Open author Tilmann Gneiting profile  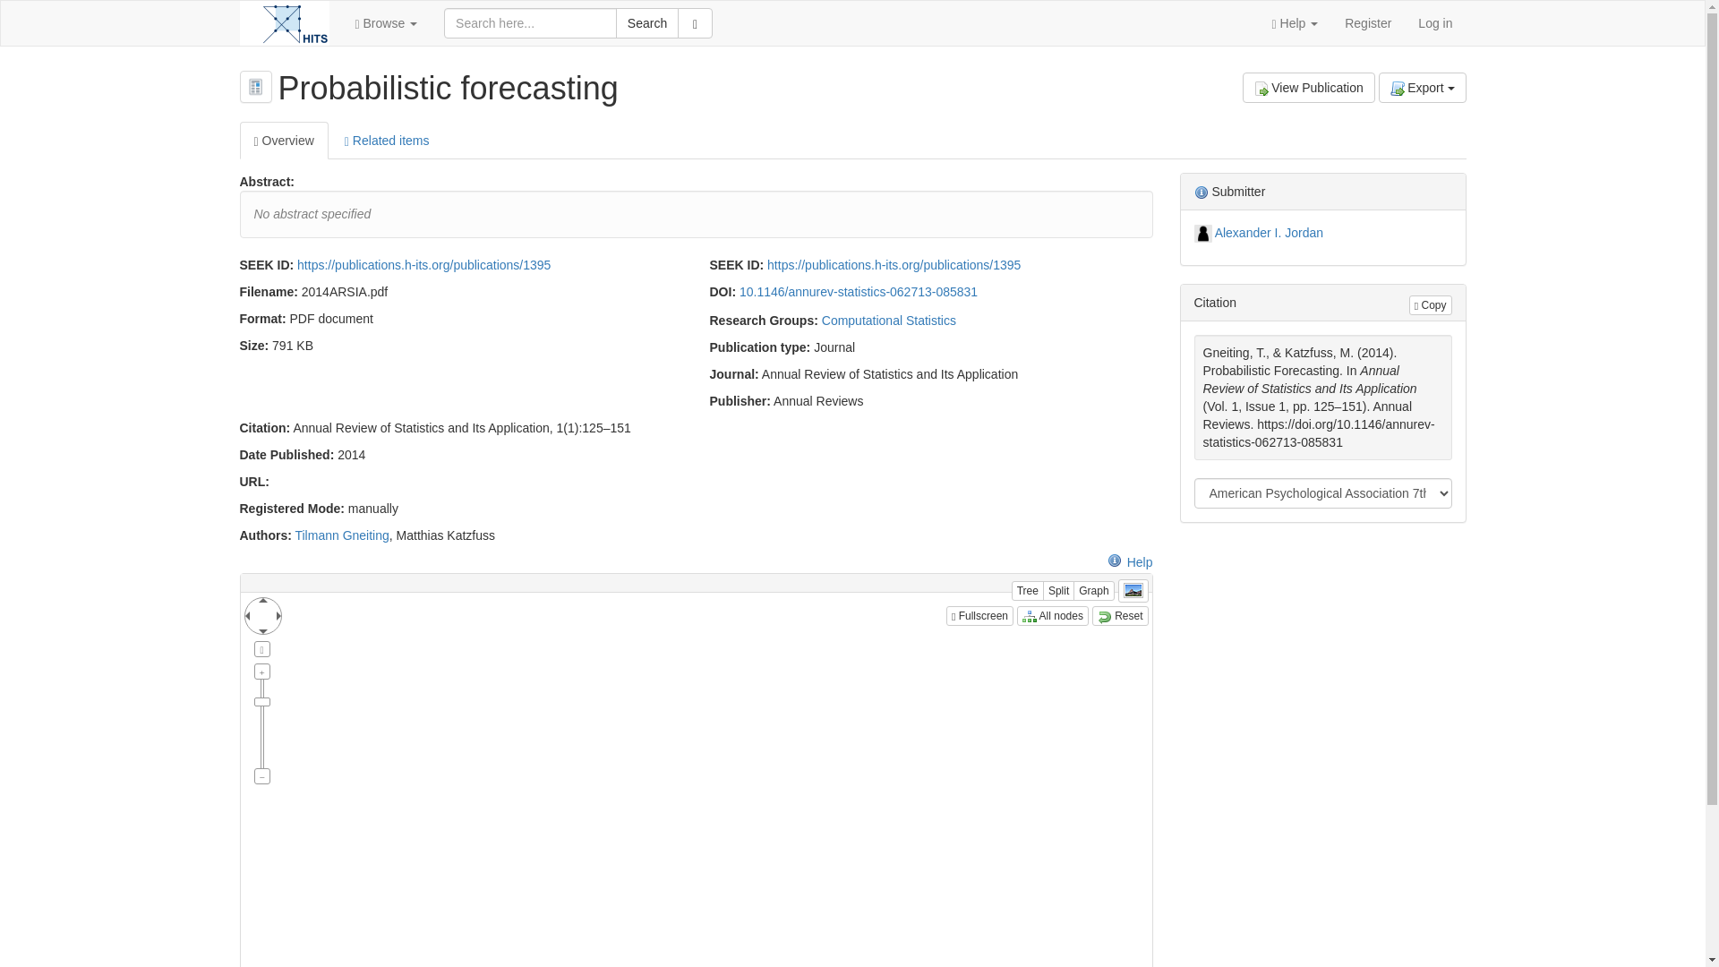coord(342,535)
